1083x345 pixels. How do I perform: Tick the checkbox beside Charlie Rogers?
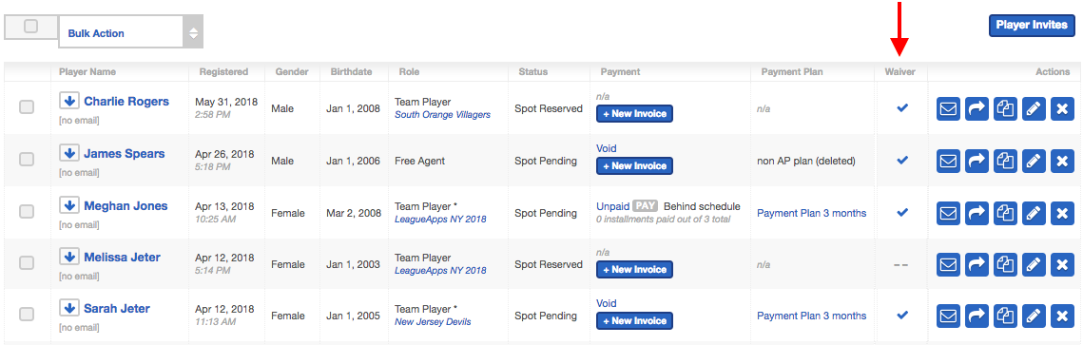coord(27,107)
